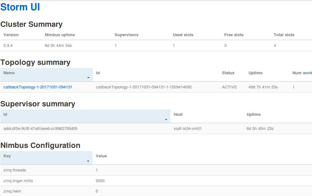Open the Storm UI title link

click(x=20, y=7)
